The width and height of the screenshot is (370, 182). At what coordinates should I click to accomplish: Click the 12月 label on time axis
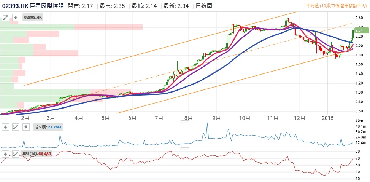tap(300, 118)
